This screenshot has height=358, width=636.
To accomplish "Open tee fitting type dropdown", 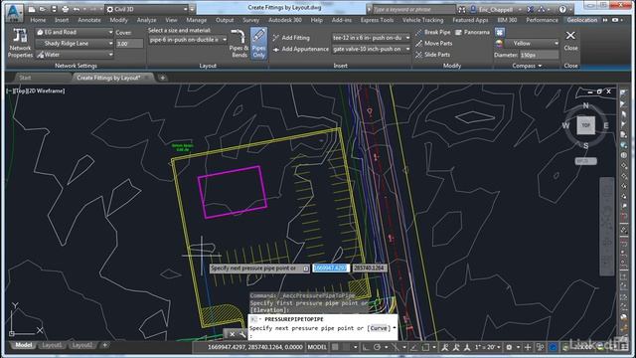I will point(371,38).
